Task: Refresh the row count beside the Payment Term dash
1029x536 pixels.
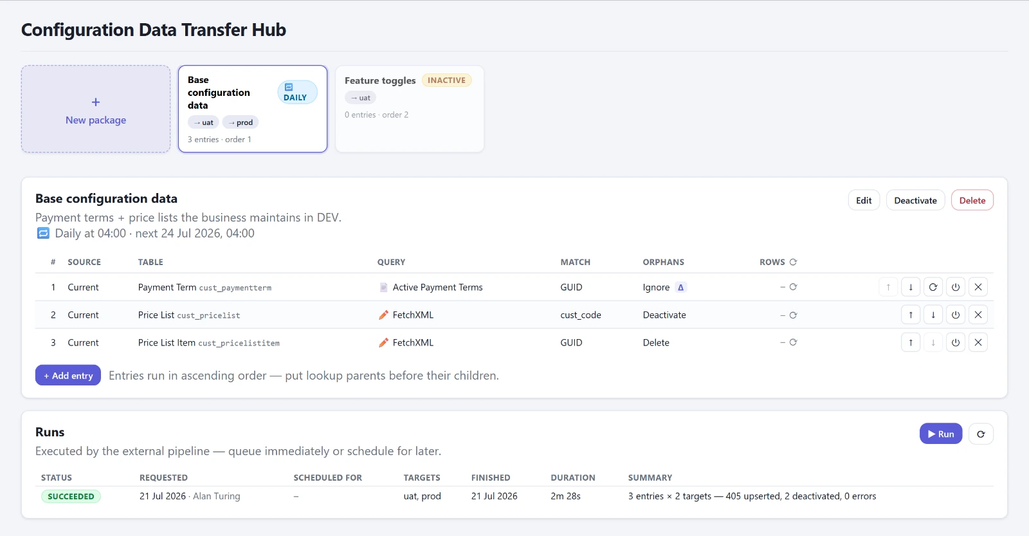Action: 793,287
